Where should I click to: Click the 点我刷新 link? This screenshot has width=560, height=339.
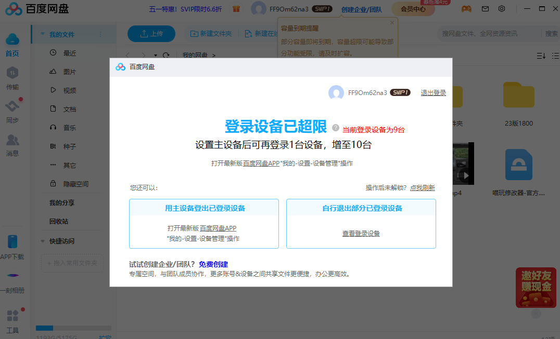pyautogui.click(x=423, y=187)
